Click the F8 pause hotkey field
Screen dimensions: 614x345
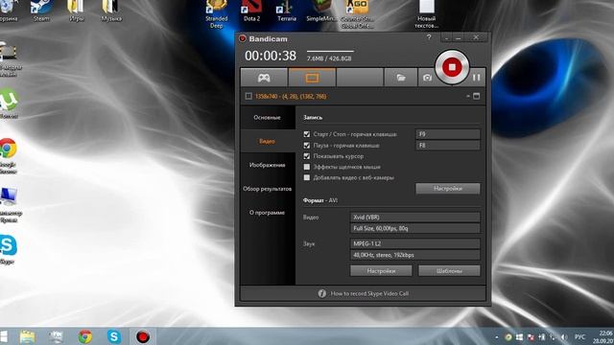coord(448,145)
